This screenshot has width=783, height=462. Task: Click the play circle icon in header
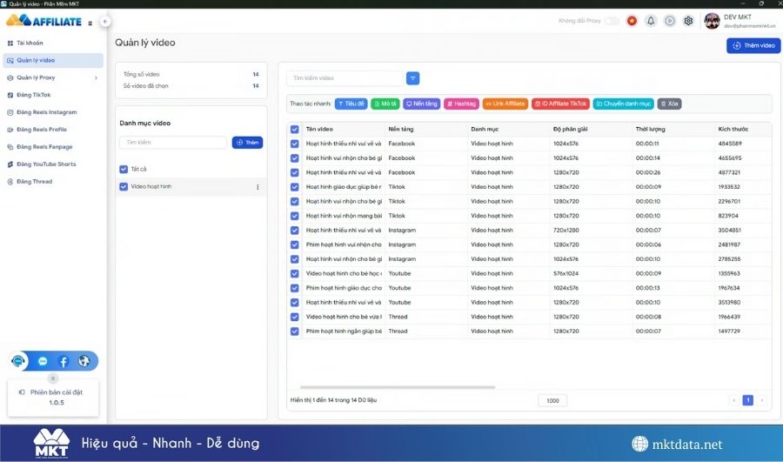(670, 21)
